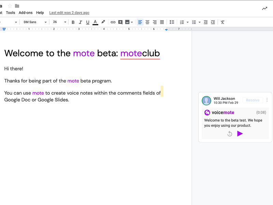Image resolution: width=273 pixels, height=205 pixels.
Task: Rewind the voicemote by five seconds
Action: point(230,134)
